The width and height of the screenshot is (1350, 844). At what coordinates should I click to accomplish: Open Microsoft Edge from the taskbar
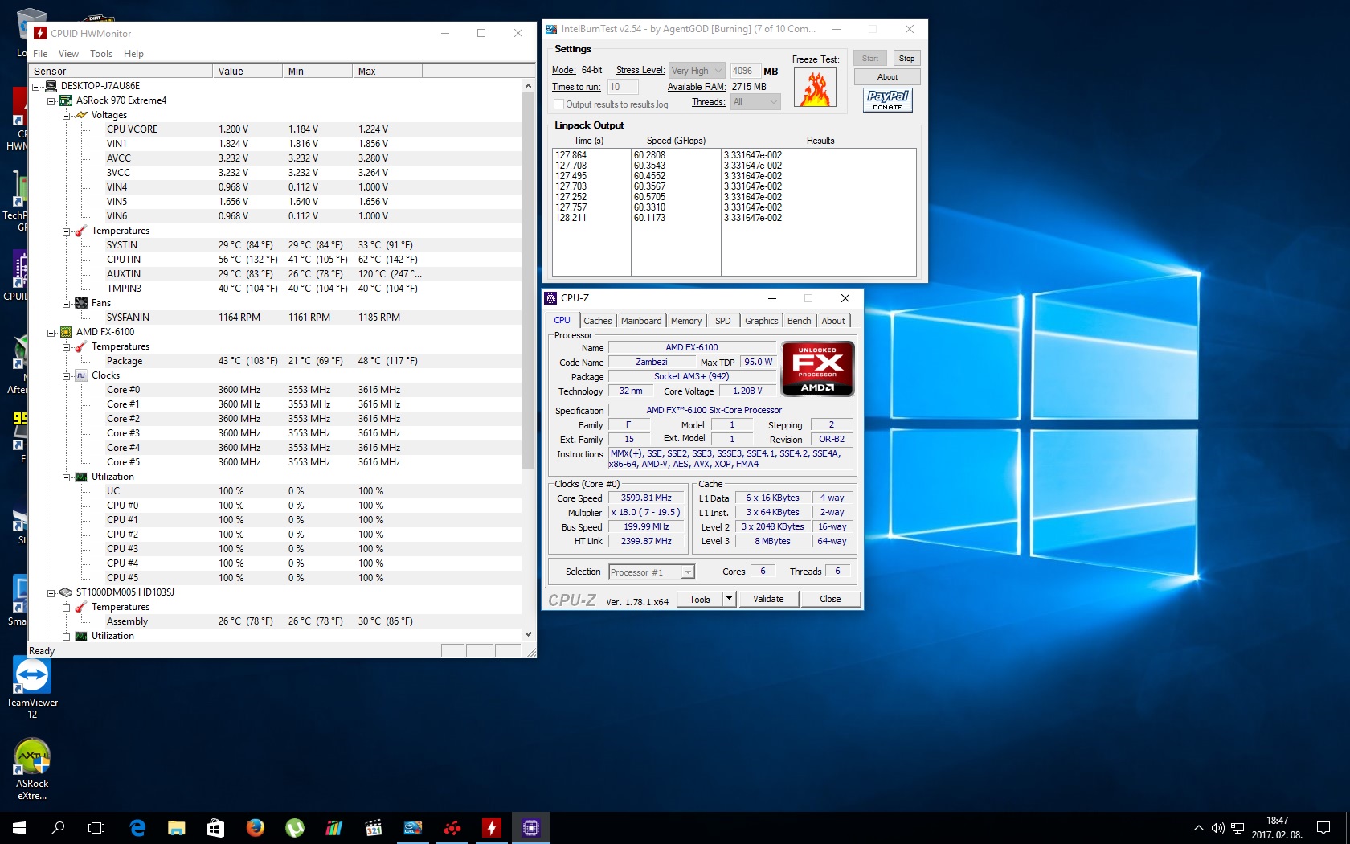137,827
